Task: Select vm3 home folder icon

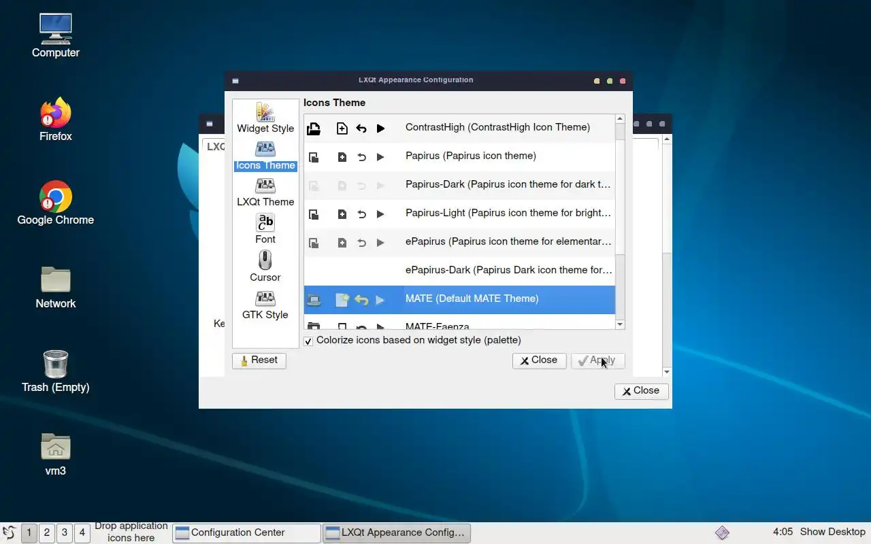Action: point(56,454)
